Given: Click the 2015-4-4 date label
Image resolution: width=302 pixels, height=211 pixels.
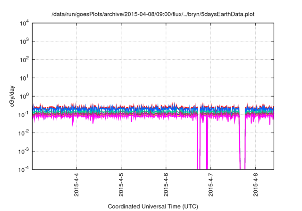Looking at the screenshot, I should click(x=76, y=185).
